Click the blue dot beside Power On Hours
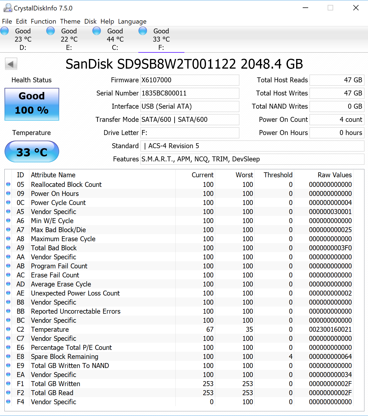368x416 pixels. pyautogui.click(x=8, y=193)
